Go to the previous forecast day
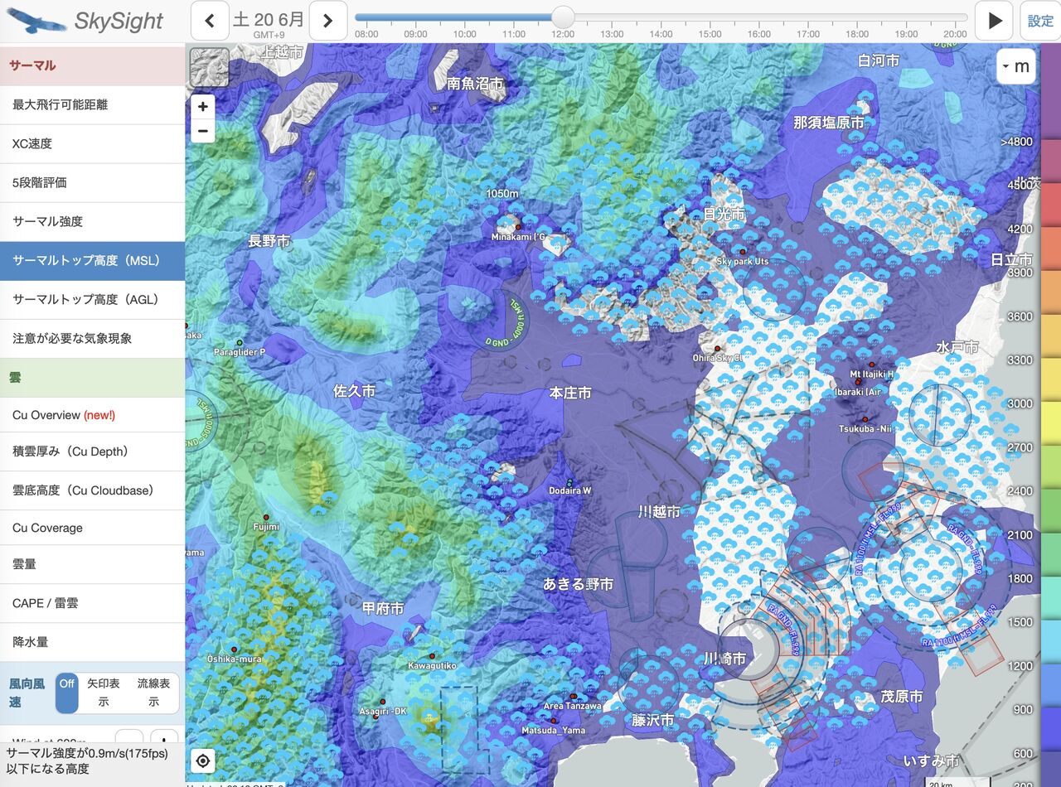1061x787 pixels. coord(210,21)
